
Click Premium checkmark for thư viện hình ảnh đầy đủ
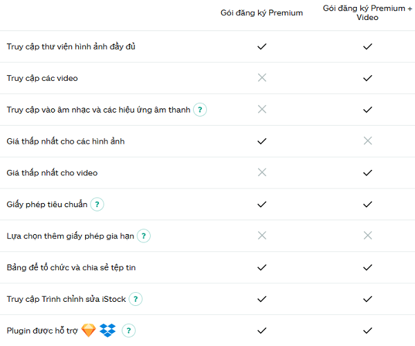click(261, 47)
